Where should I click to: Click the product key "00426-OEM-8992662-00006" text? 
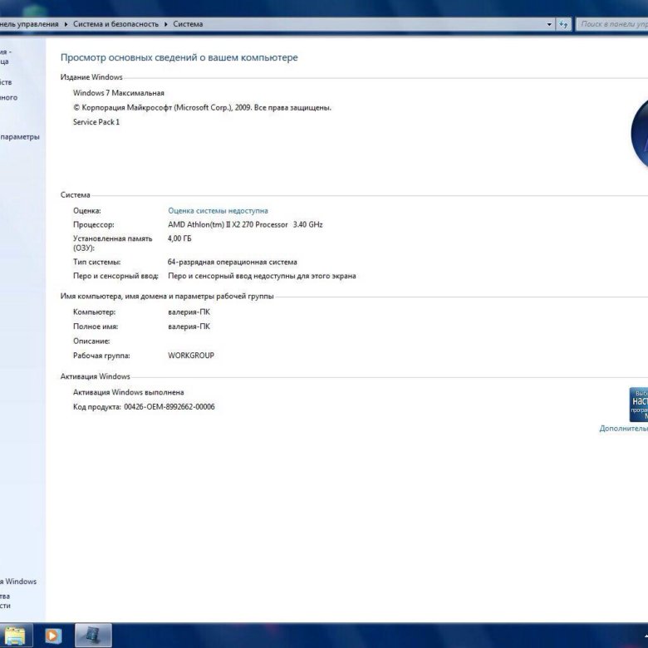pos(169,407)
